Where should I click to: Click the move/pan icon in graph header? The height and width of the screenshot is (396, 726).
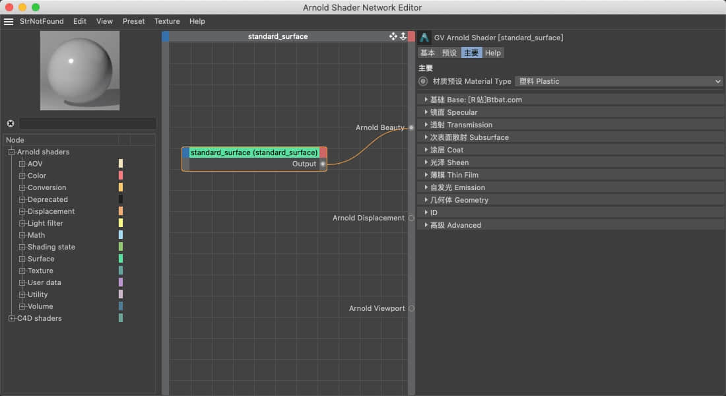pyautogui.click(x=393, y=36)
